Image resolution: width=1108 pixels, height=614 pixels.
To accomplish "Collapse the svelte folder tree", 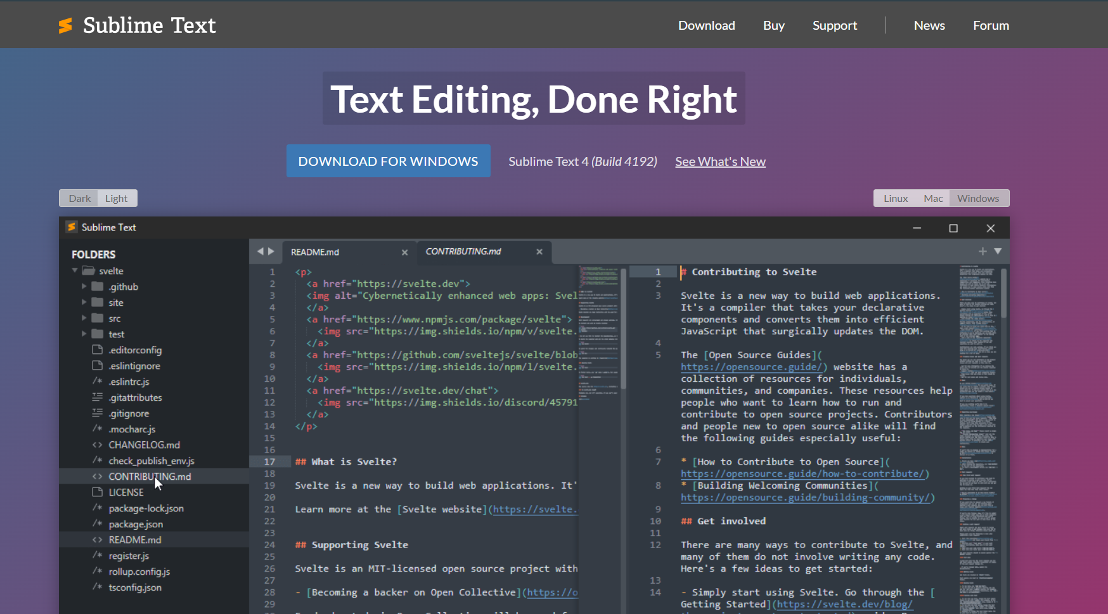I will pos(74,270).
